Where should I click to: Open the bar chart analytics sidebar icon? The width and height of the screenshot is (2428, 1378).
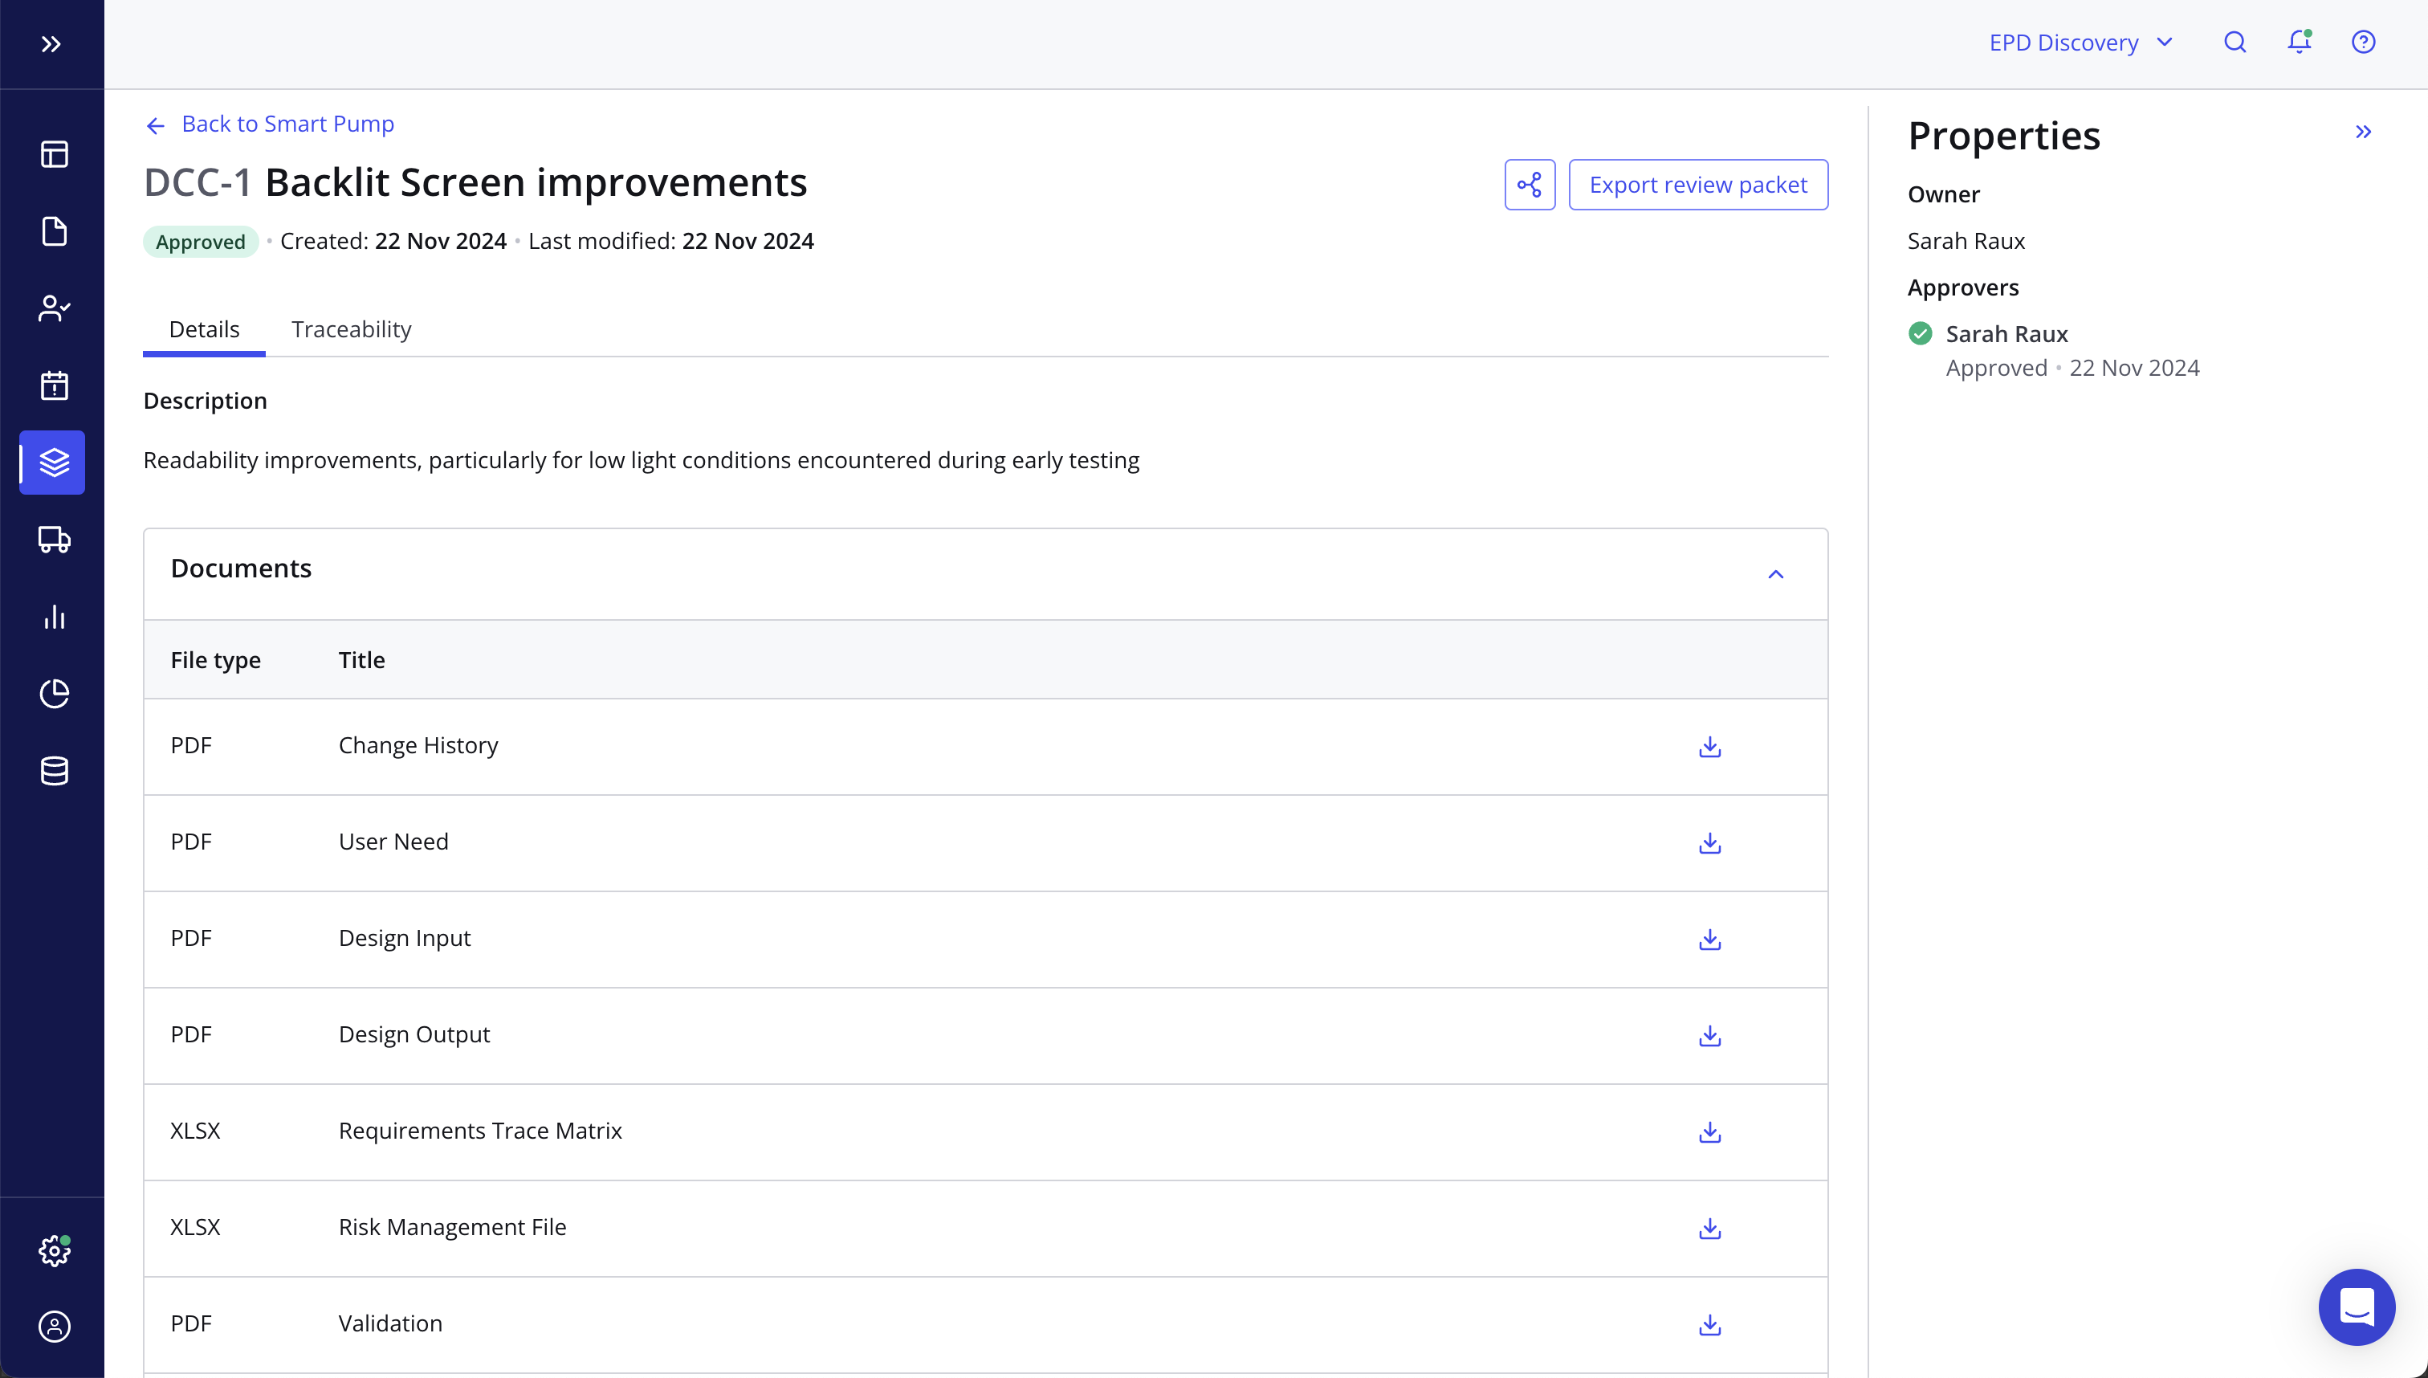(54, 617)
